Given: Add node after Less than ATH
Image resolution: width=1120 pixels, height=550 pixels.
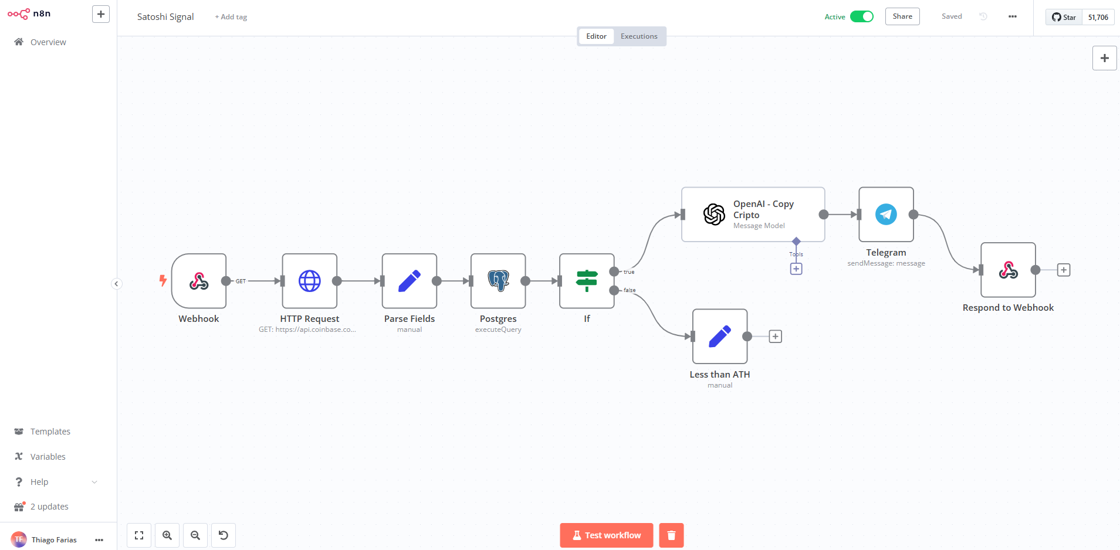Looking at the screenshot, I should click(776, 337).
